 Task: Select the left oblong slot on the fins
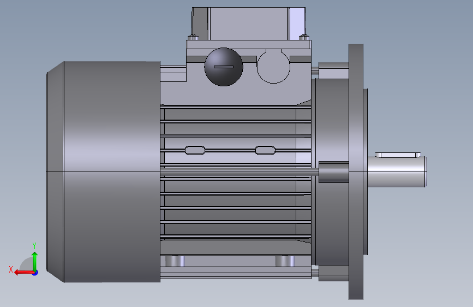(x=195, y=150)
